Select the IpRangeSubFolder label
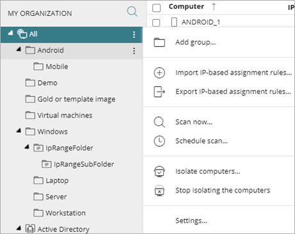 84,164
